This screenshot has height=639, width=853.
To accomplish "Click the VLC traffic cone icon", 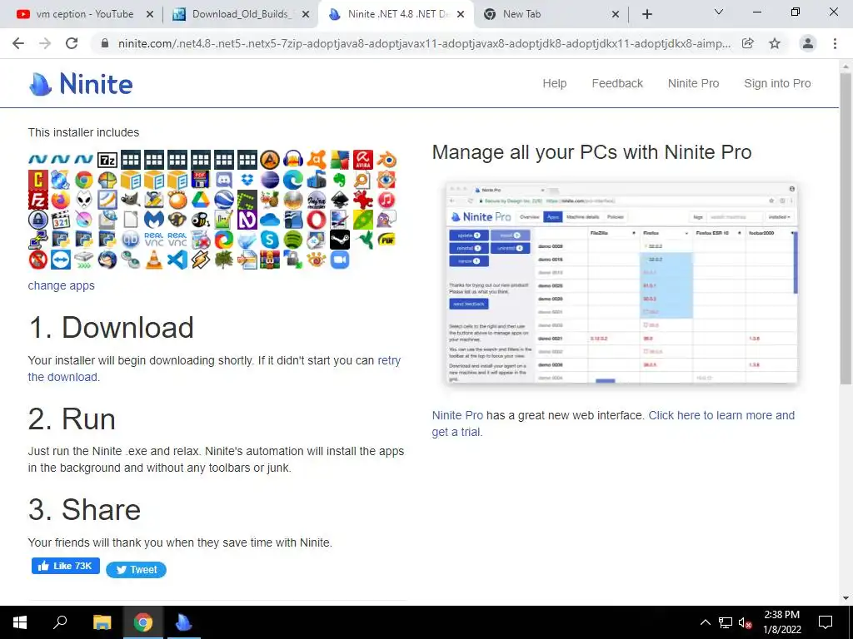I will click(x=154, y=260).
